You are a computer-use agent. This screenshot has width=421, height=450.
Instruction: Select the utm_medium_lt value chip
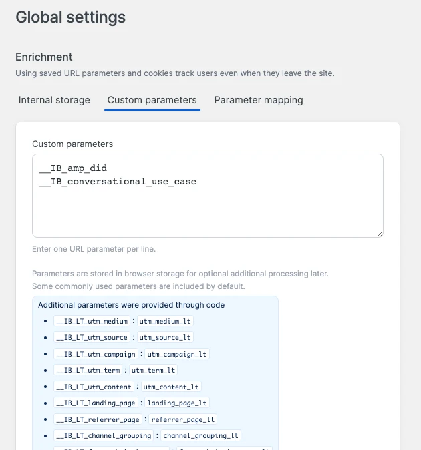[x=165, y=321]
